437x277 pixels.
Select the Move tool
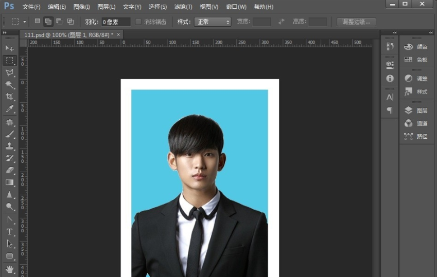(9, 48)
